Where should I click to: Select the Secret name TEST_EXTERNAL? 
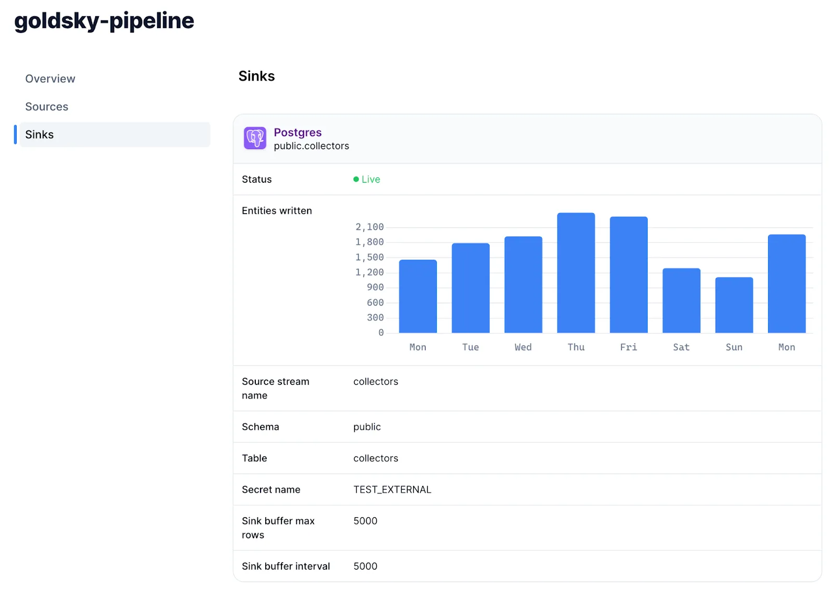[392, 489]
